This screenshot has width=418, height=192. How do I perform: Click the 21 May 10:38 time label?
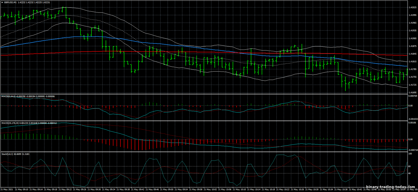(x=341, y=189)
